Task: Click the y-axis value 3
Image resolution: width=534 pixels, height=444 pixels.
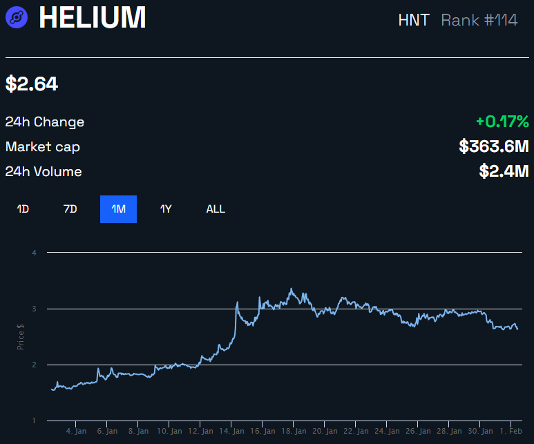Action: coord(34,309)
